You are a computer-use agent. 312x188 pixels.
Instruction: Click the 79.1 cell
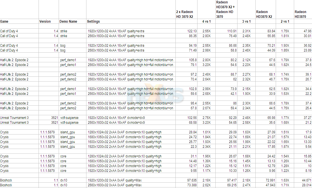click(x=186, y=65)
